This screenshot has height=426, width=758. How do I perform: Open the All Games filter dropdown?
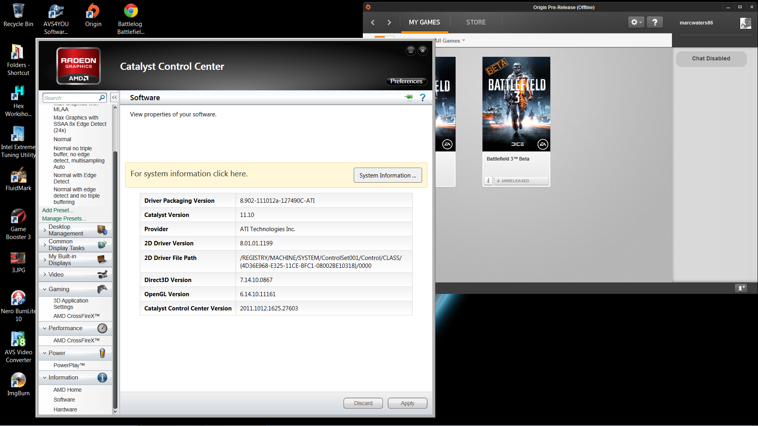coord(450,41)
